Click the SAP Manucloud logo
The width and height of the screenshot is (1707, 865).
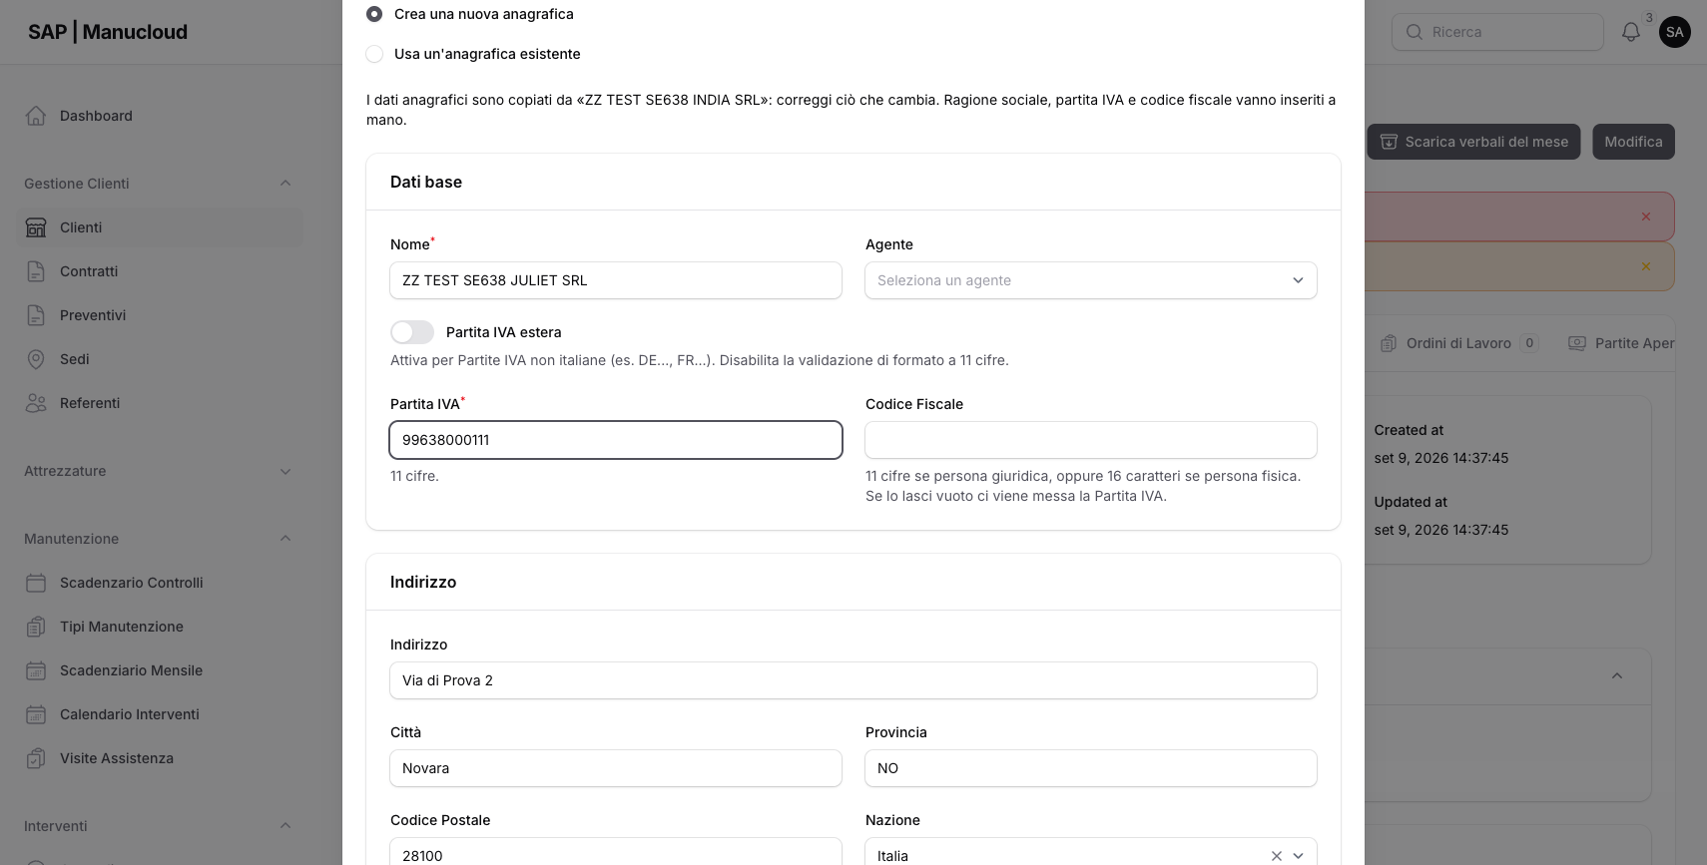[108, 32]
